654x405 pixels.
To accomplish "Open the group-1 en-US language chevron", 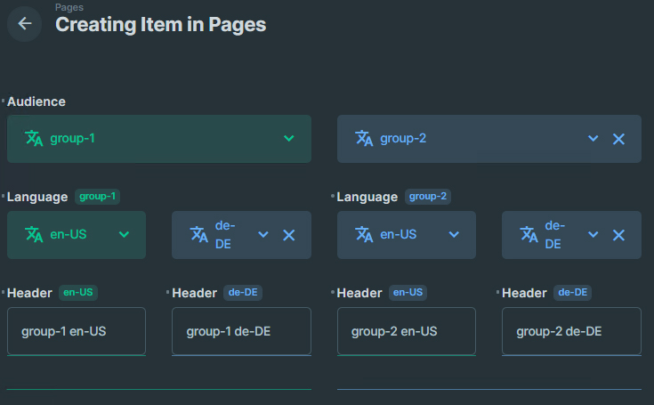I will (x=124, y=234).
